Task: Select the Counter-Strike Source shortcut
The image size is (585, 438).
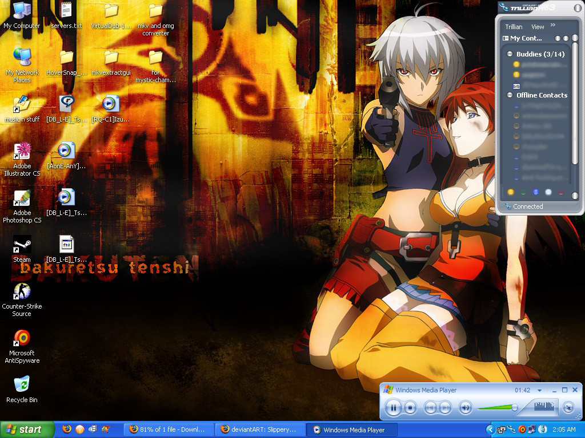Action: click(22, 299)
